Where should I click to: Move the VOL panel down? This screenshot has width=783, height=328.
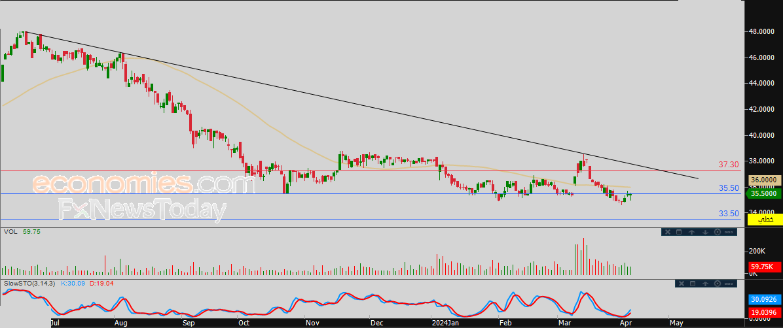point(705,232)
